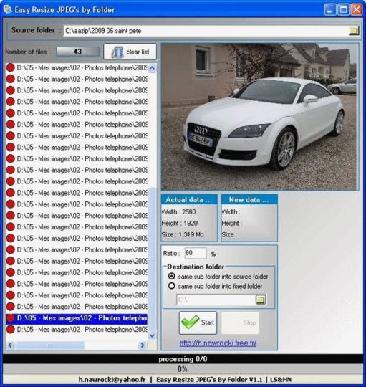366x387 pixels.
Task: Start the resize with the Start button
Action: (x=198, y=322)
